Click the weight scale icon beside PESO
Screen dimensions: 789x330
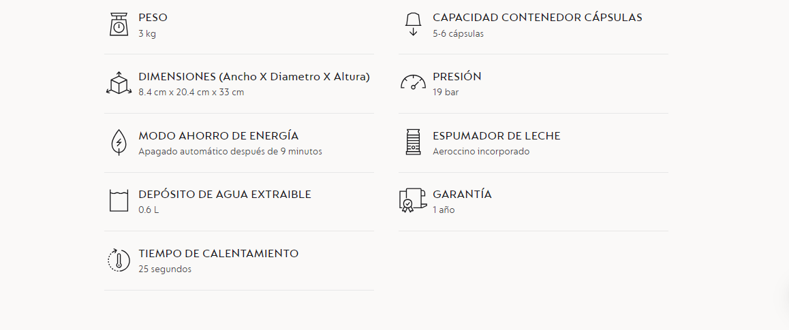point(119,24)
